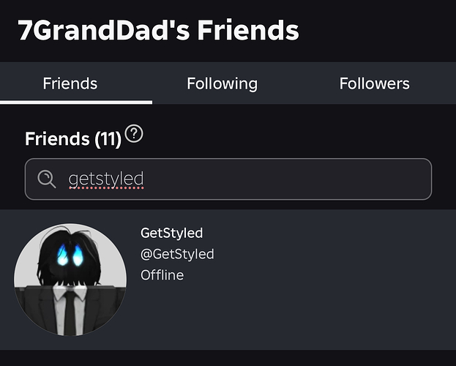Screen dimensions: 456x366
Task: Open the Following tab
Action: 222,83
